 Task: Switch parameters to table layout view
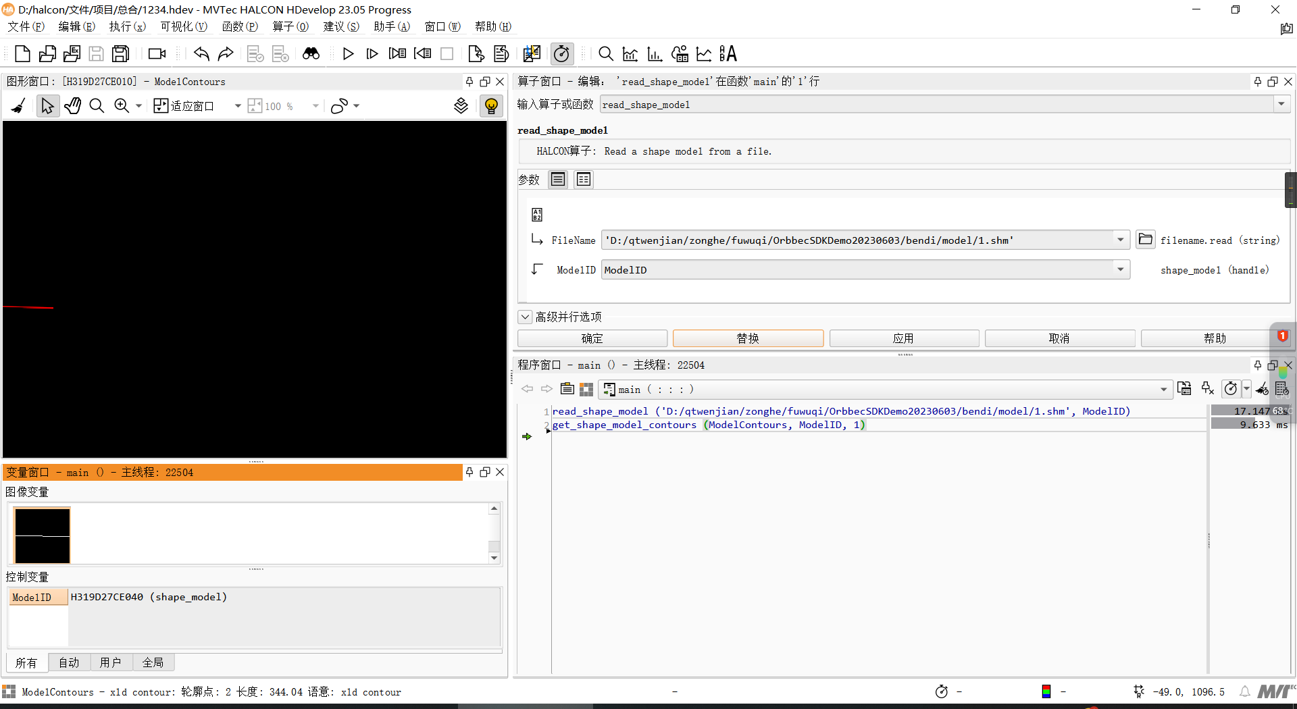pos(584,180)
